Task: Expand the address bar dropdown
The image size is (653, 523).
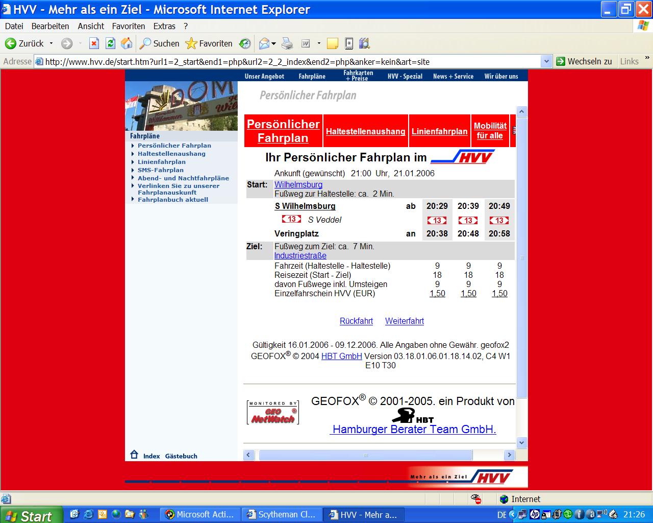Action: pos(546,61)
